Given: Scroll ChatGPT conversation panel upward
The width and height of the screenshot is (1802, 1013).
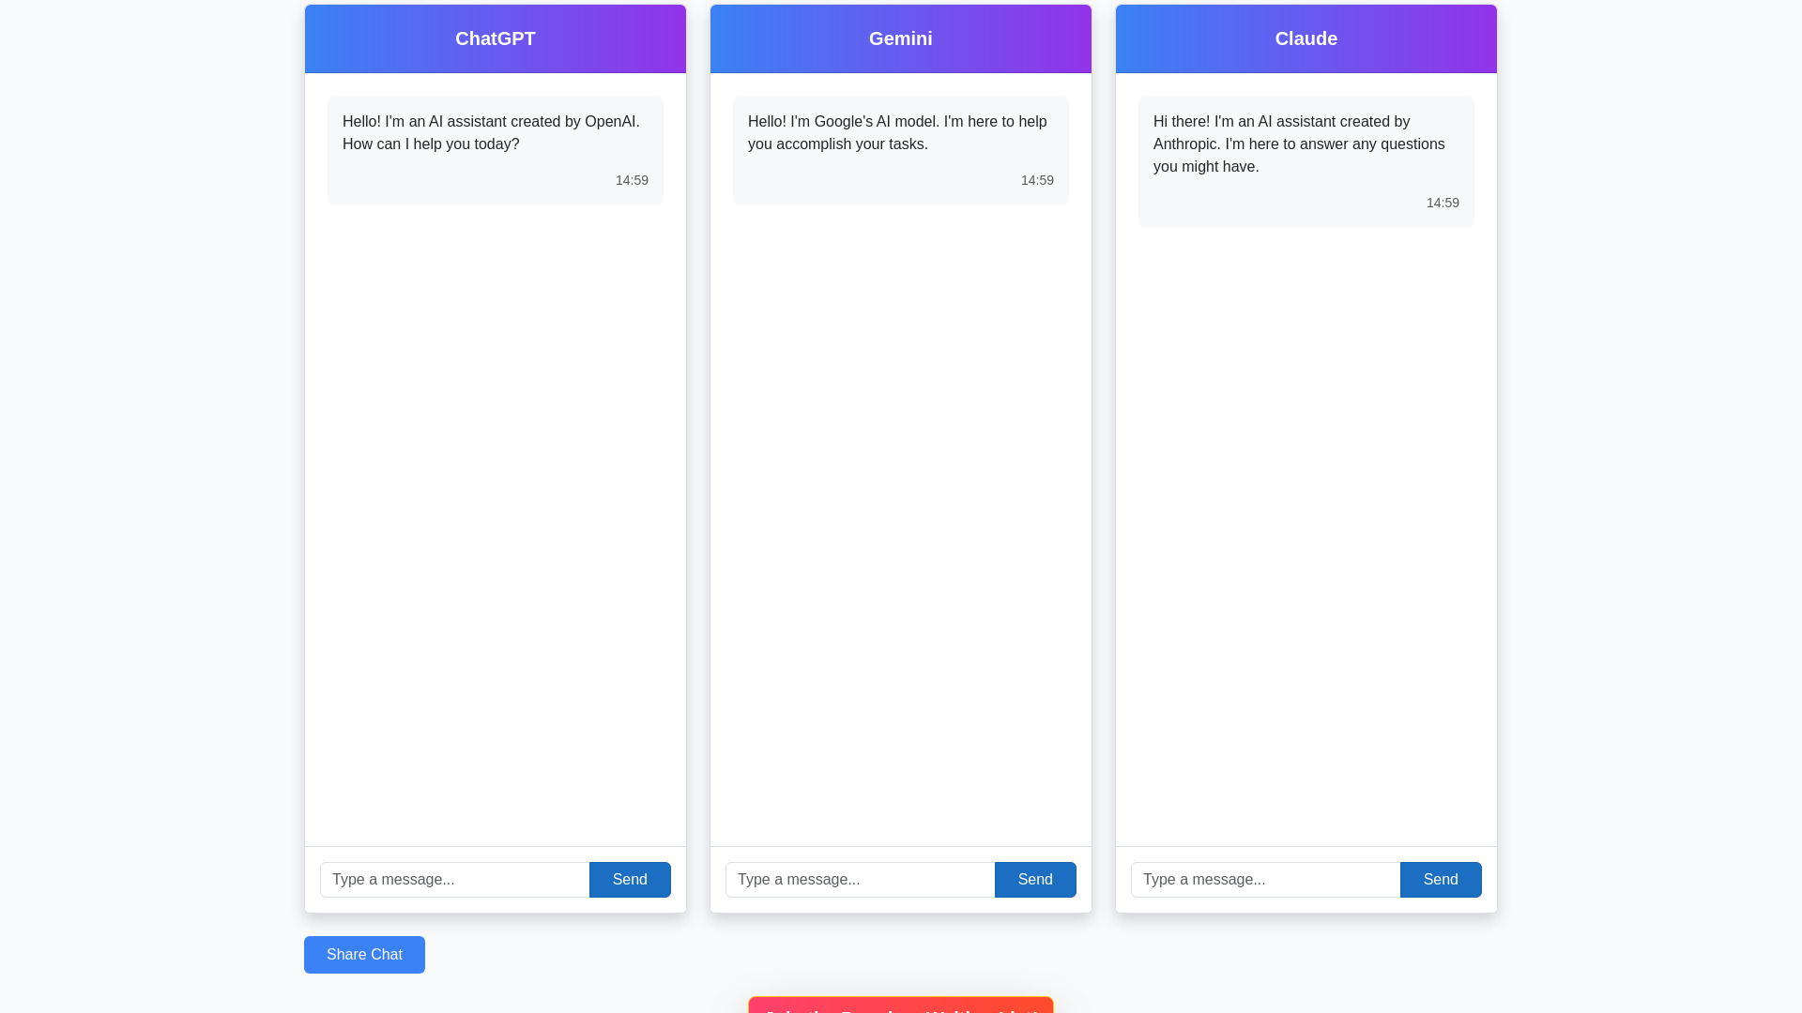Looking at the screenshot, I should click(495, 459).
